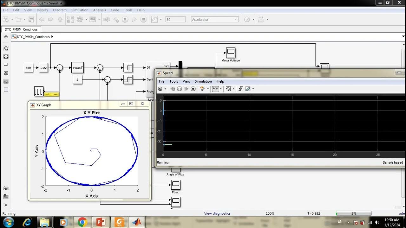Expand the configuration gear dropdown arrow

pyautogui.click(x=86, y=19)
